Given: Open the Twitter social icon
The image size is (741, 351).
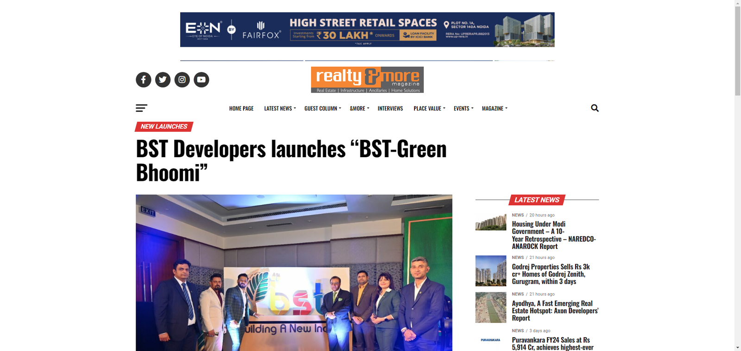Looking at the screenshot, I should 163,80.
